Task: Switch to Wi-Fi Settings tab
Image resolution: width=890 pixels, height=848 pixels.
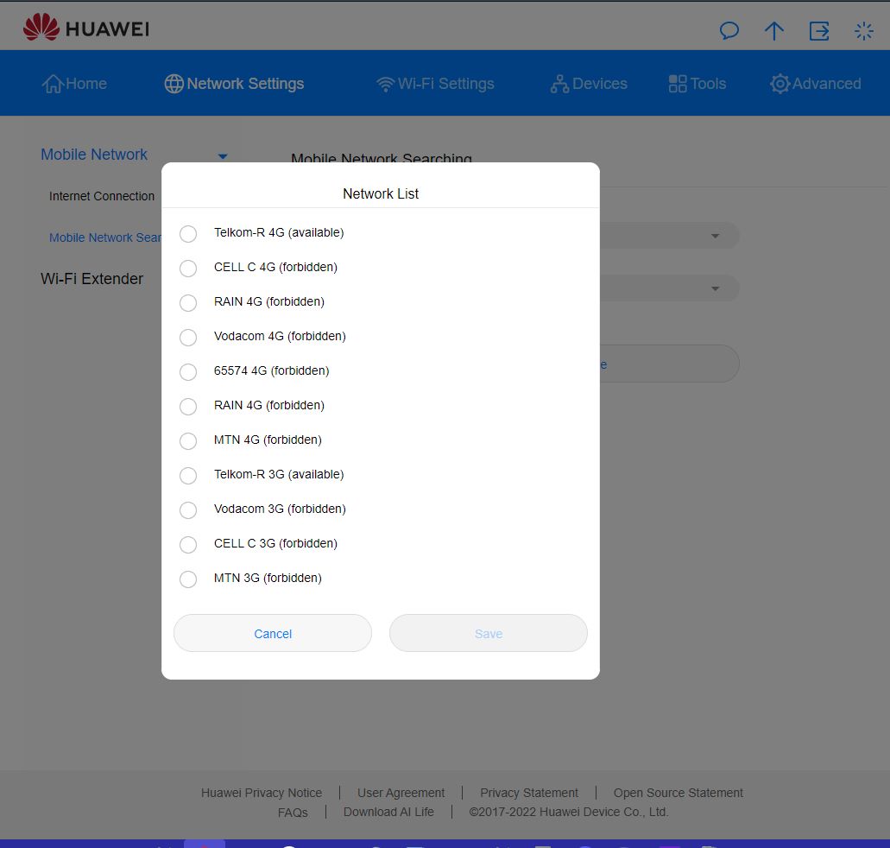Action: [x=435, y=84]
